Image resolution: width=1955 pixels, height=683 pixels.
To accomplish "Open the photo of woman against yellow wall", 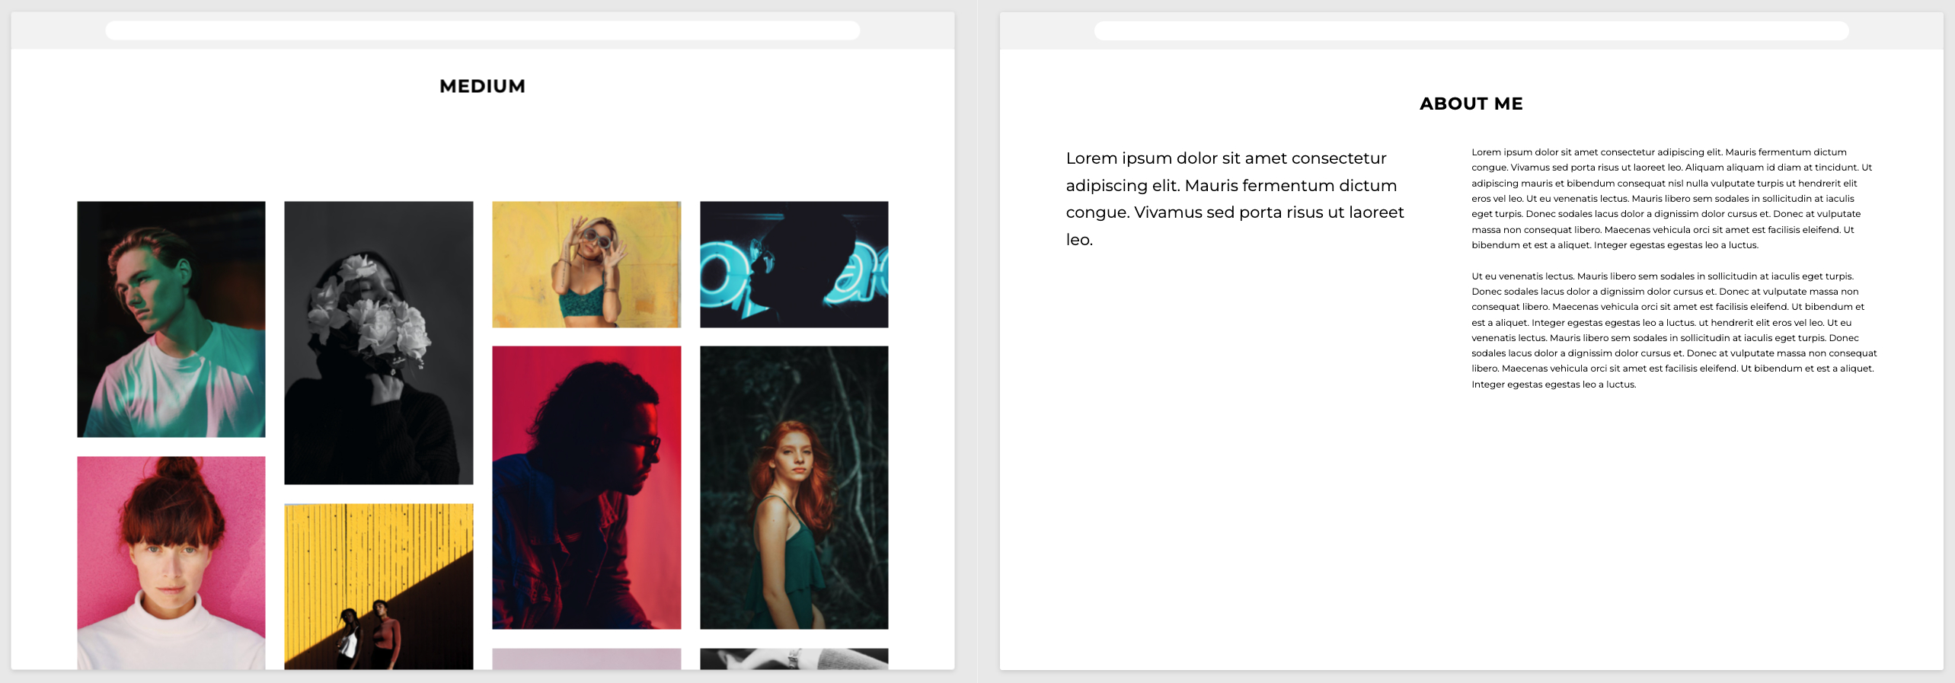I will point(586,264).
